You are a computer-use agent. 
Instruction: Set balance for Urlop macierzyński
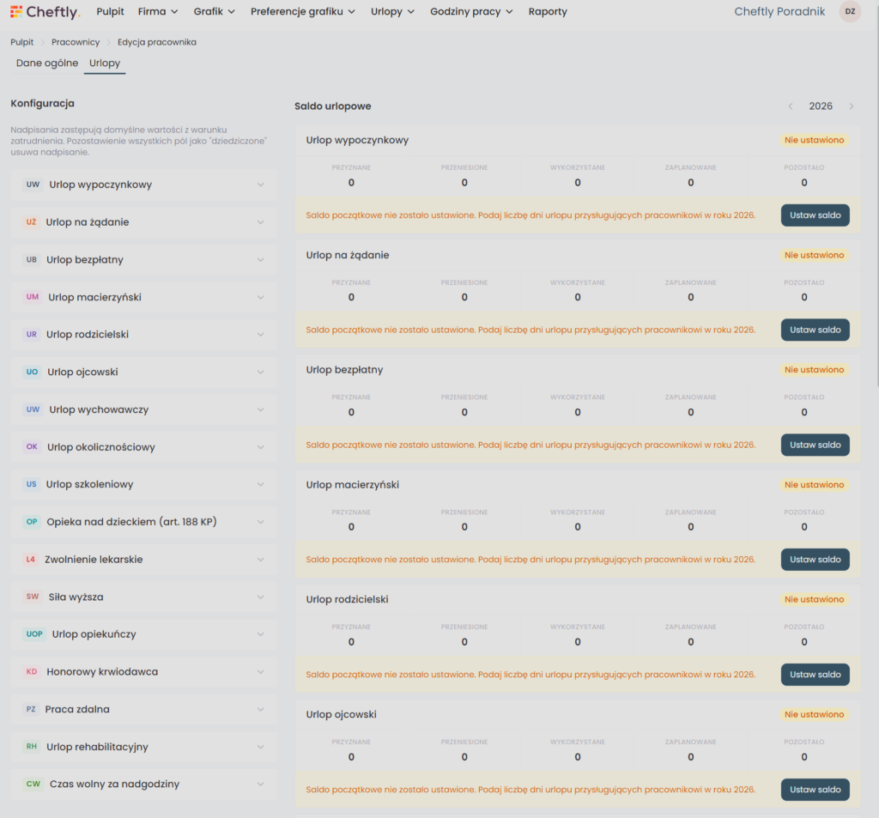815,560
